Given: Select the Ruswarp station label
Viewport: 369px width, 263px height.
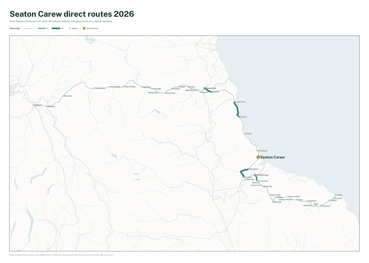Looking at the screenshot, I should pos(338,198).
